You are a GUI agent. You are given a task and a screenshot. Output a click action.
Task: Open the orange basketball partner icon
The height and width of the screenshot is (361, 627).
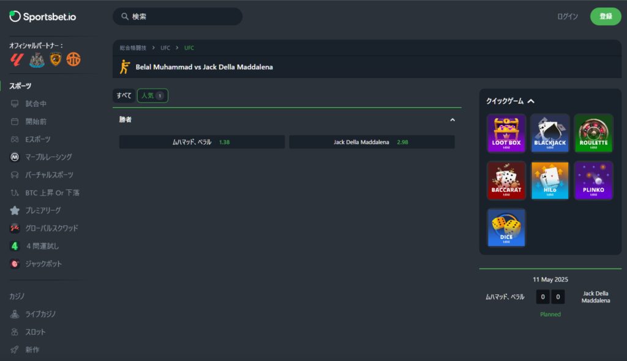(73, 59)
